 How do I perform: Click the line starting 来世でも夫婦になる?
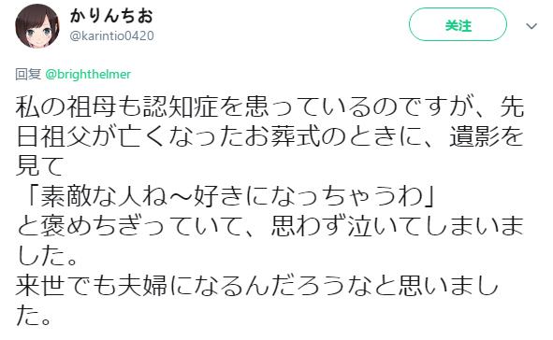coord(257,286)
